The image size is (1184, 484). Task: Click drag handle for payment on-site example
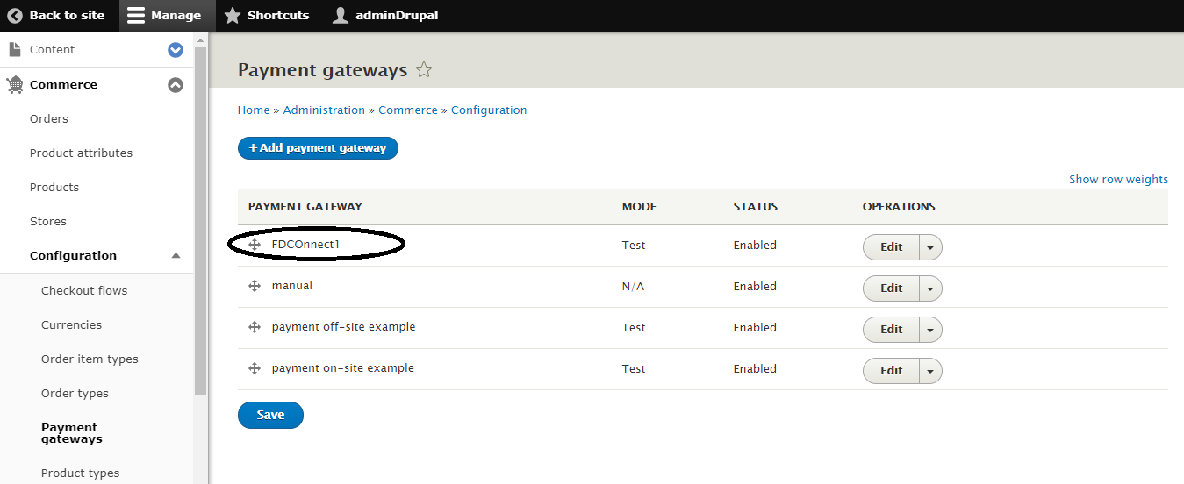(x=255, y=368)
